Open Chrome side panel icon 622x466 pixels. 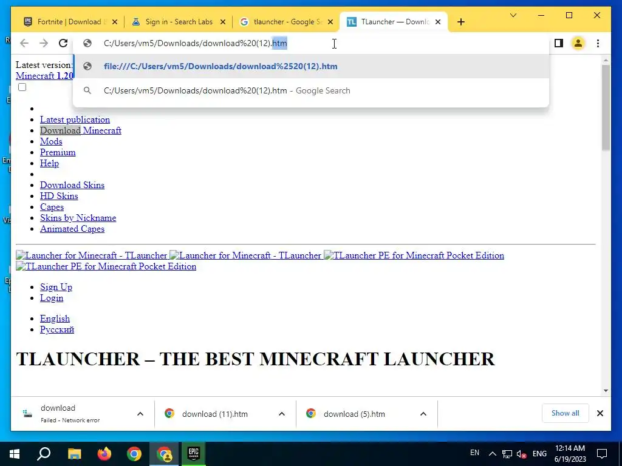pyautogui.click(x=559, y=43)
